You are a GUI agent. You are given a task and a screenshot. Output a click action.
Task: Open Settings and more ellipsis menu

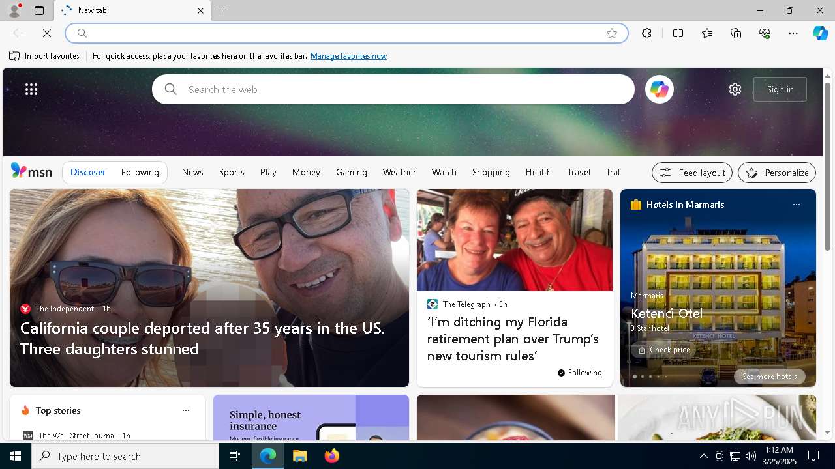[x=793, y=33]
